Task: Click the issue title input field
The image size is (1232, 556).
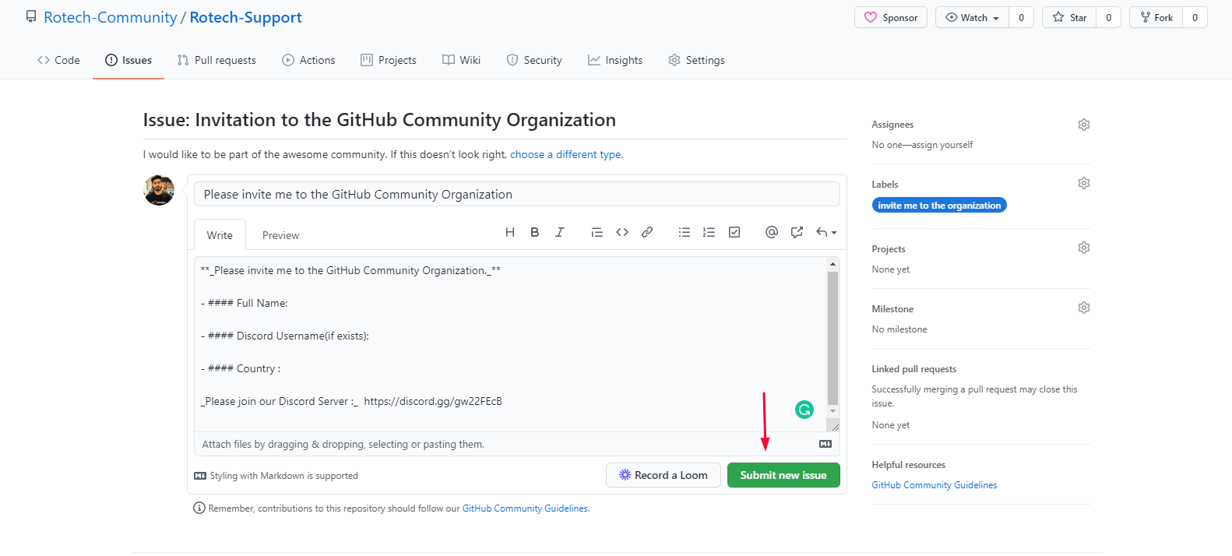Action: click(x=517, y=194)
